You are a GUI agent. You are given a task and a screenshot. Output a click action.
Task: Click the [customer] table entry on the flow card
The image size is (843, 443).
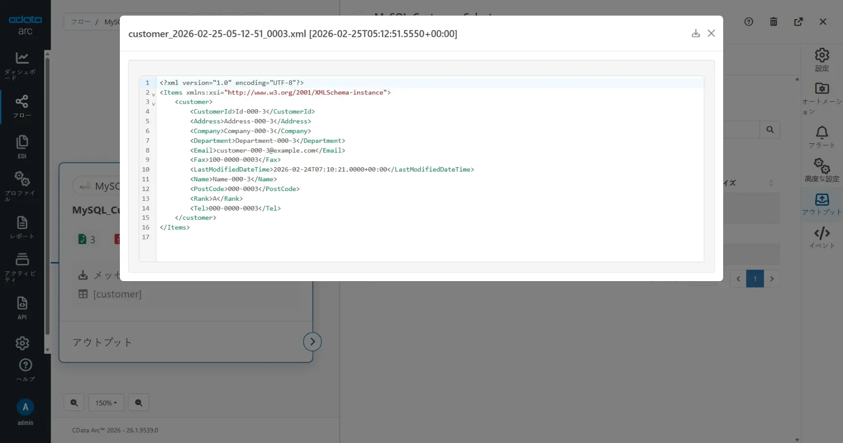117,294
